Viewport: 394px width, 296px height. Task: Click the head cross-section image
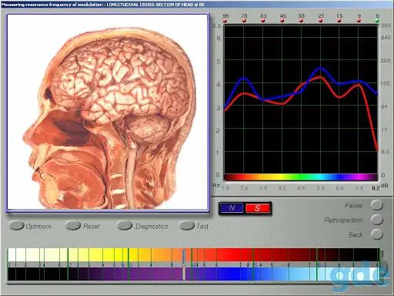[108, 113]
